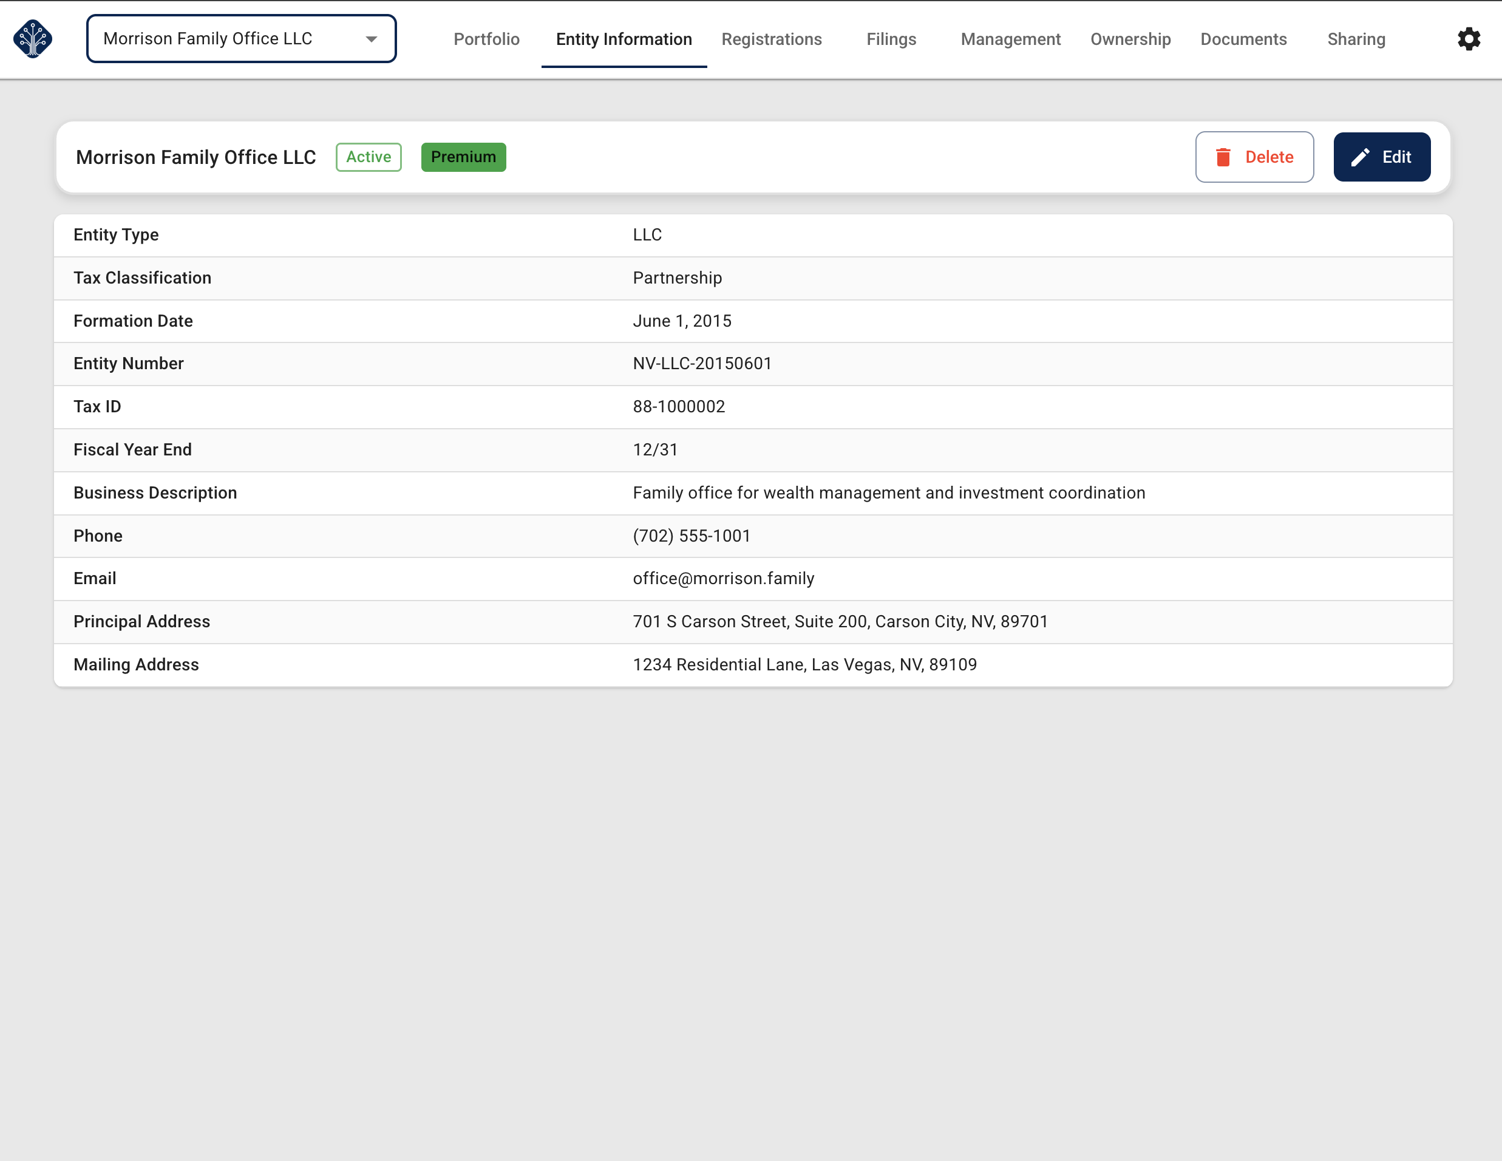Viewport: 1502px width, 1161px height.
Task: Switch to the Portfolio tab
Action: coord(486,39)
